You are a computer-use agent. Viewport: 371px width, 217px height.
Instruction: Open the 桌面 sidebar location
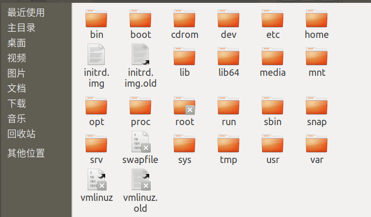tap(17, 43)
